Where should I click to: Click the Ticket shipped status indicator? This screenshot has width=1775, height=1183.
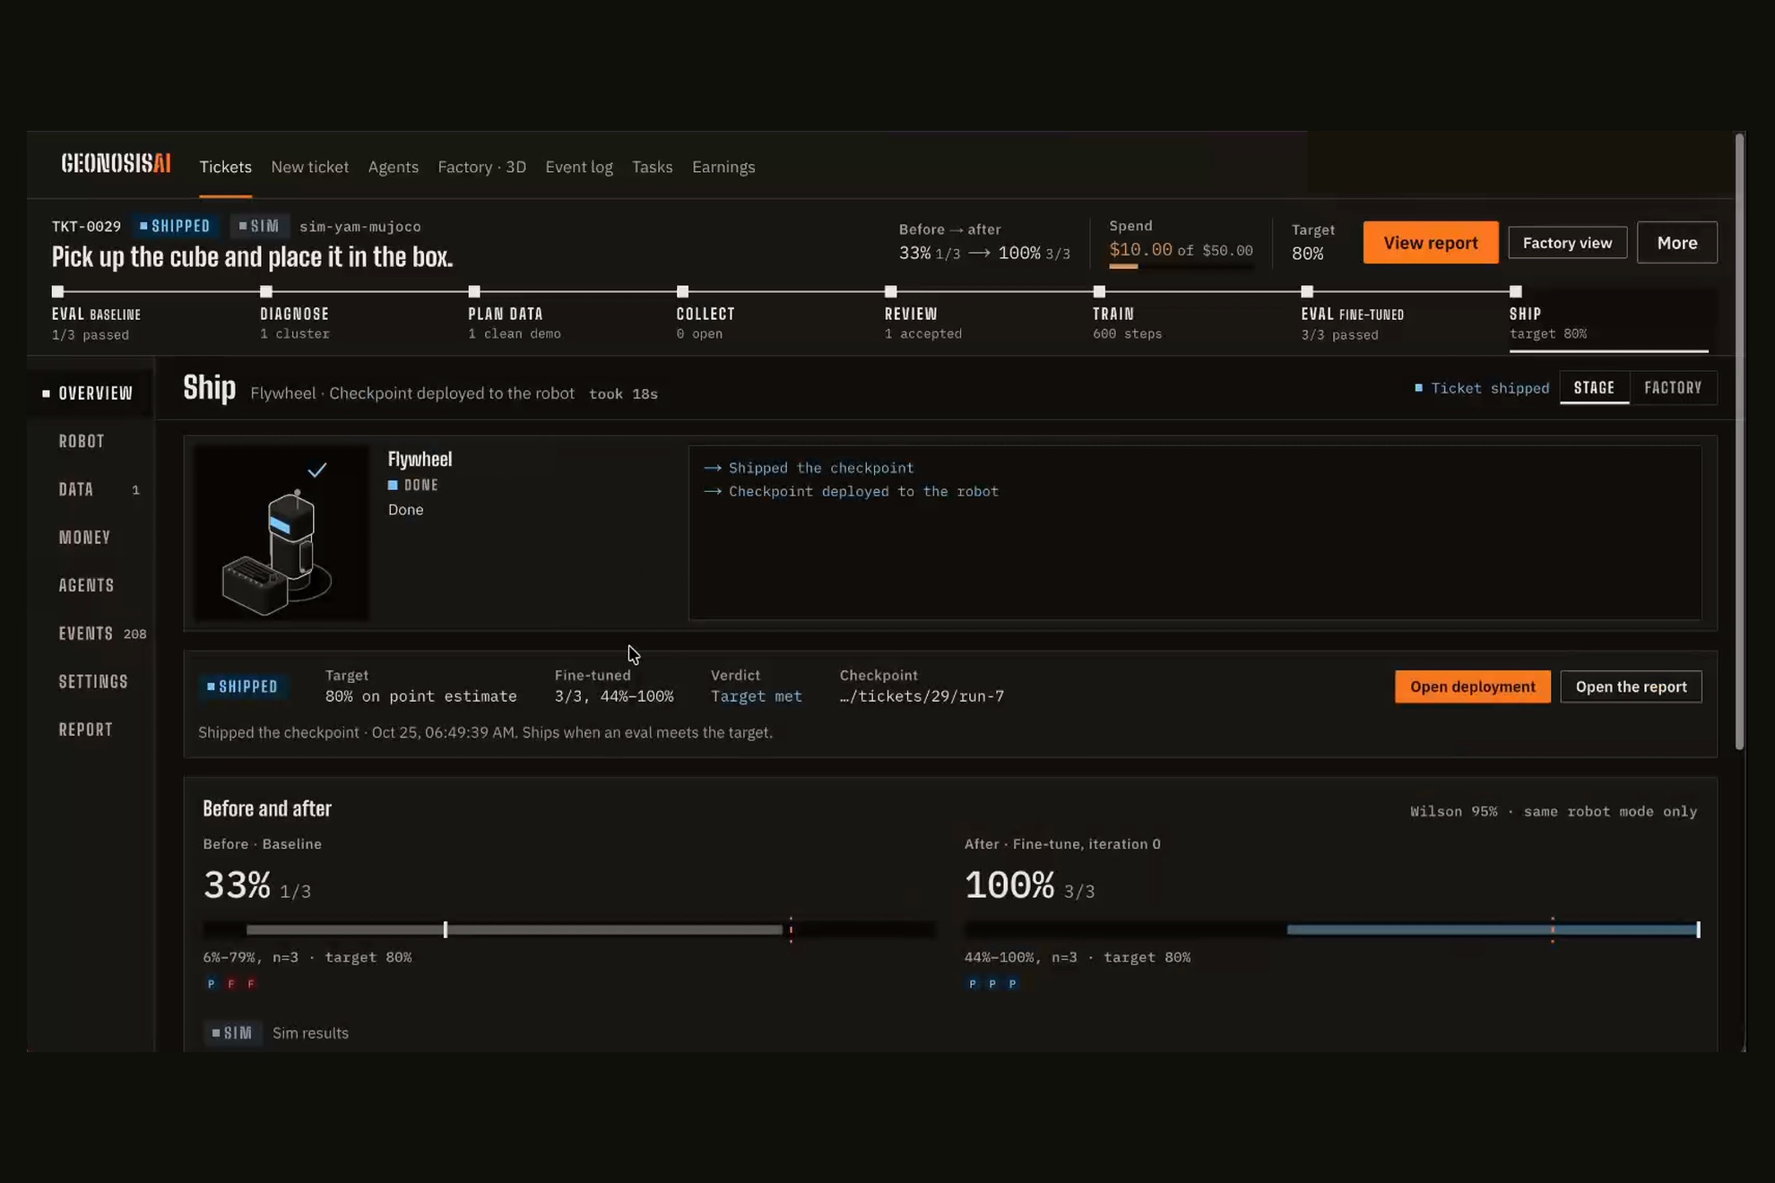[x=1481, y=388]
